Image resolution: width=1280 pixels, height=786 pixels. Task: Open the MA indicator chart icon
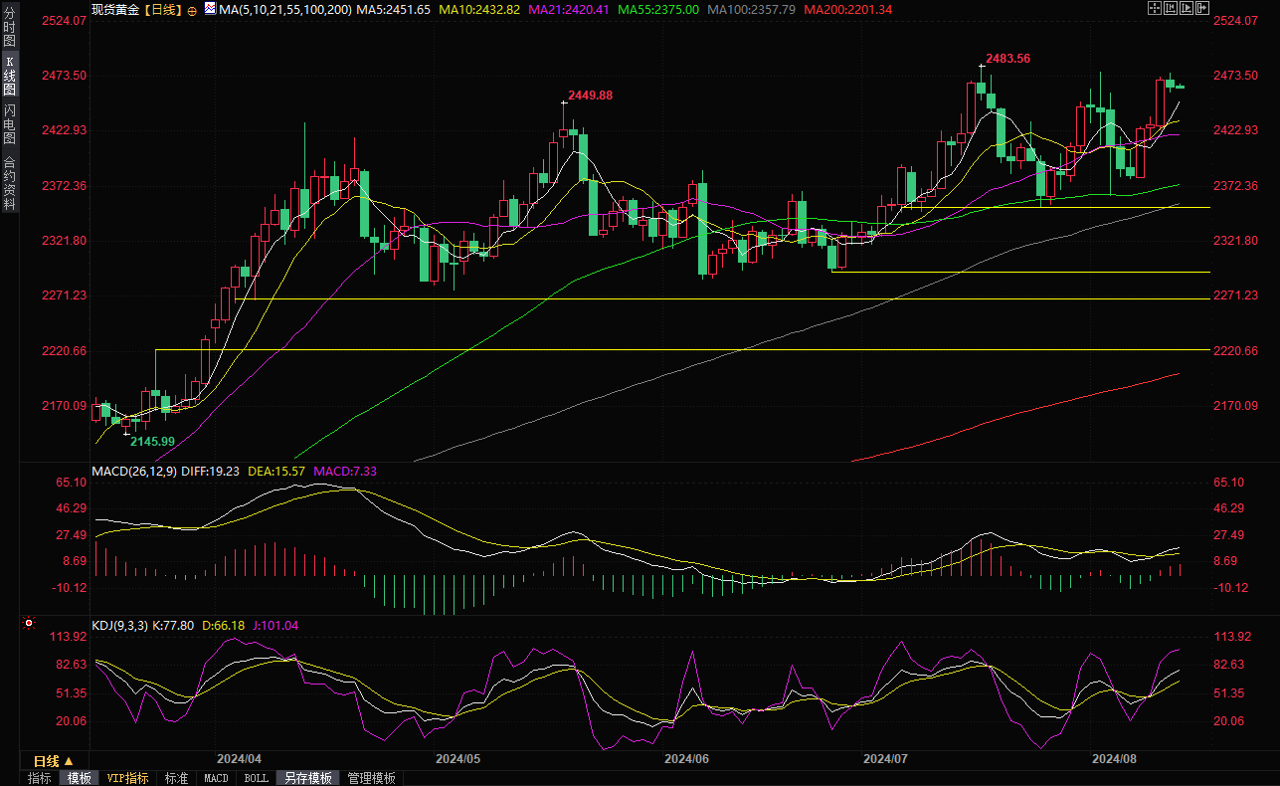pyautogui.click(x=209, y=8)
